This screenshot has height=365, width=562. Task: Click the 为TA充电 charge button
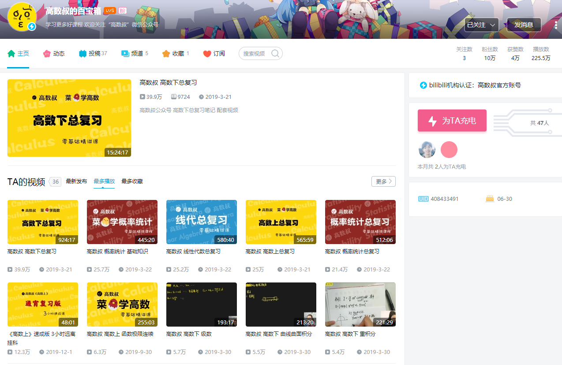452,120
